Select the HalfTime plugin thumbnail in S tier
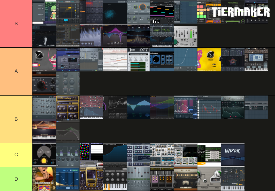This screenshot has width=275, height=191. tap(233, 12)
